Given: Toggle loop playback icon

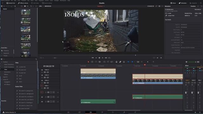Looking at the screenshot, I should click(x=109, y=58).
